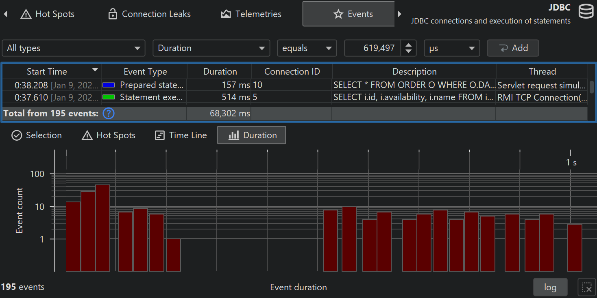Click the JDBC database icon
The image size is (597, 298).
coord(586,12)
